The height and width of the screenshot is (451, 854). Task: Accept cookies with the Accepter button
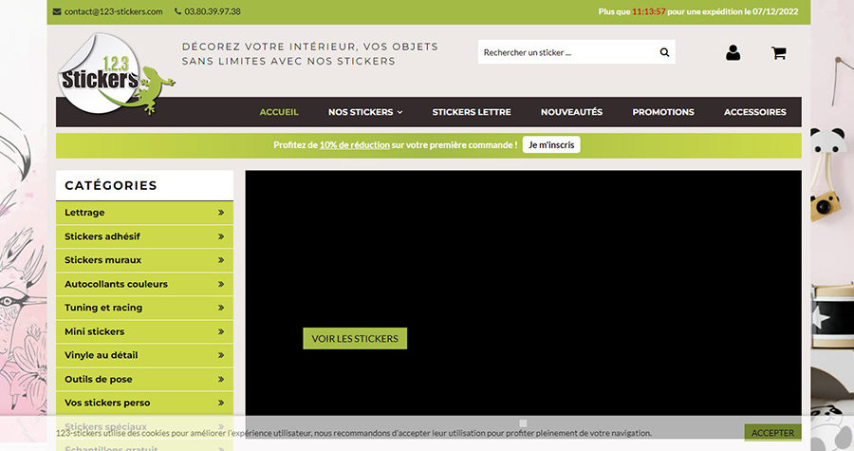772,432
